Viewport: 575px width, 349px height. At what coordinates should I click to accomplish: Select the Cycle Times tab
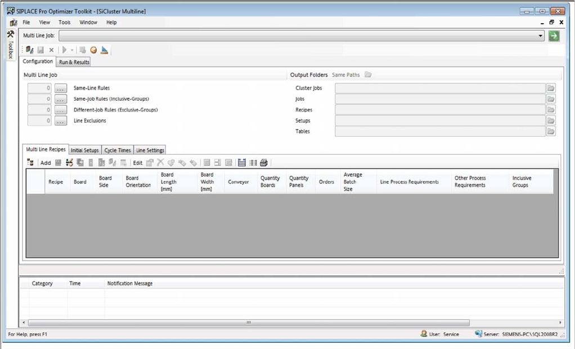118,150
